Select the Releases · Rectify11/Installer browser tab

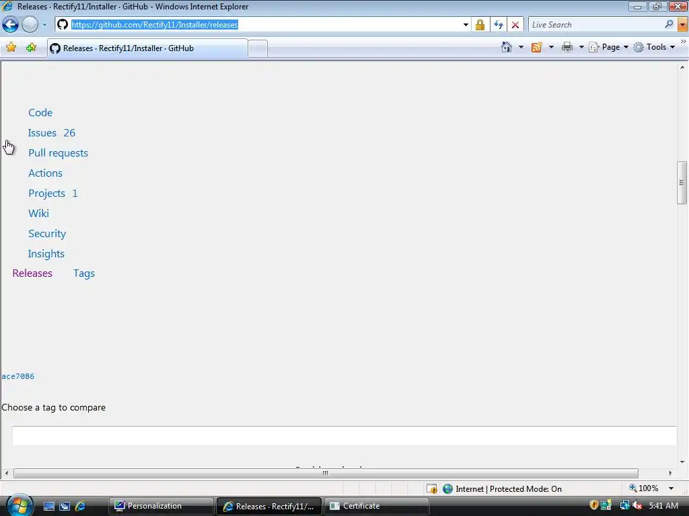[x=147, y=48]
